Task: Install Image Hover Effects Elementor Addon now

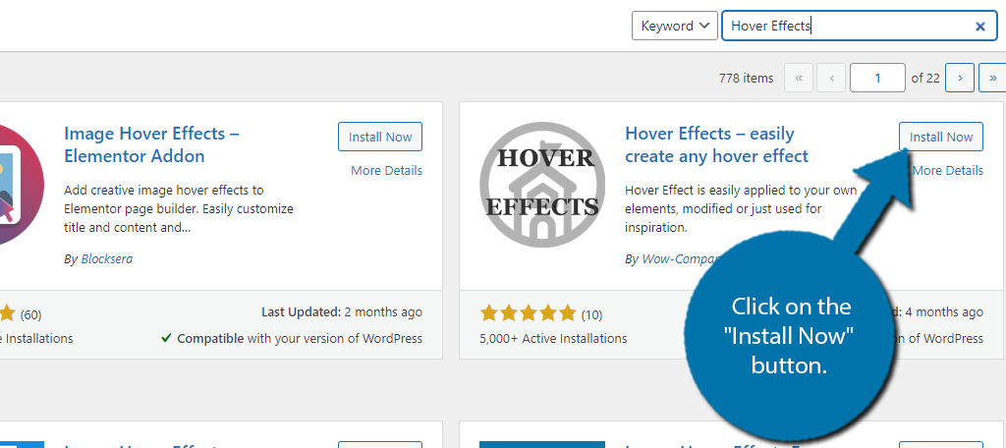Action: [x=380, y=137]
